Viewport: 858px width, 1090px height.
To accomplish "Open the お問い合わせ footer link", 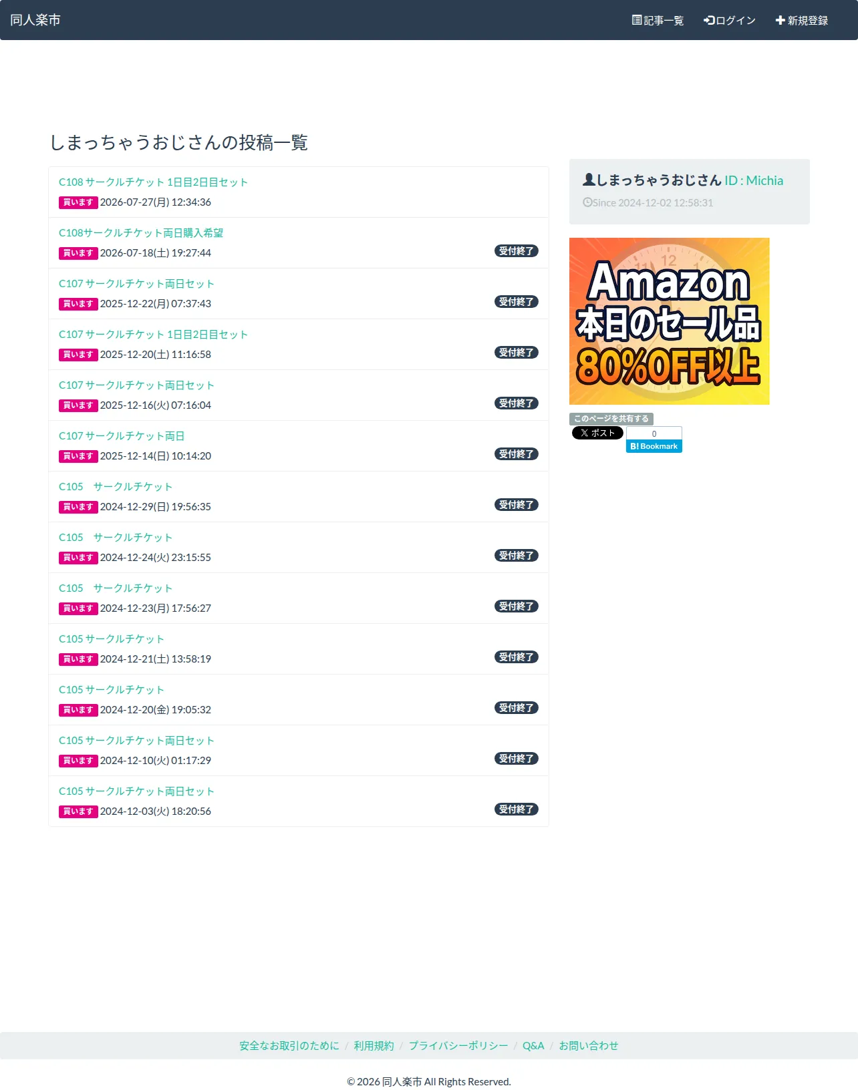I will [589, 1045].
